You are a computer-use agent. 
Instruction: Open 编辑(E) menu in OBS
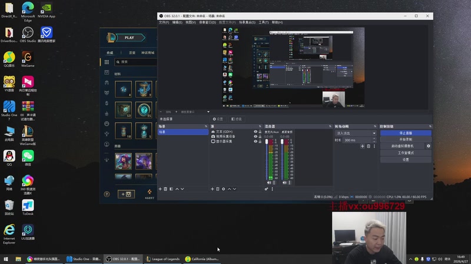pyautogui.click(x=177, y=22)
